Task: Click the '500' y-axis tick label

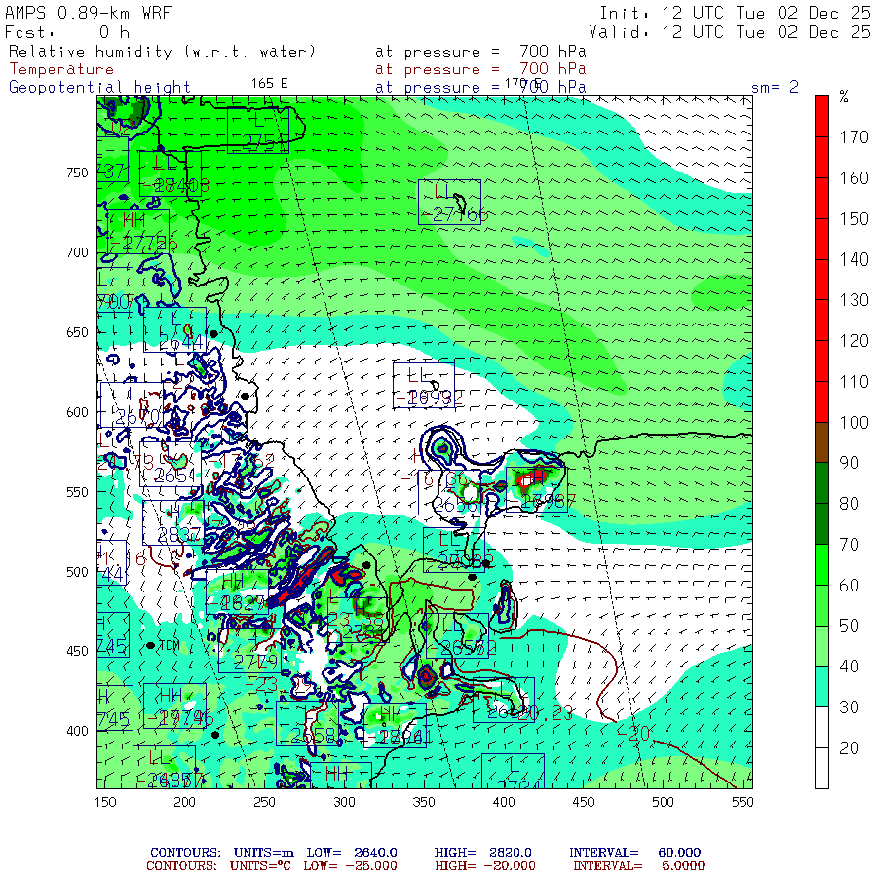Action: [x=77, y=572]
